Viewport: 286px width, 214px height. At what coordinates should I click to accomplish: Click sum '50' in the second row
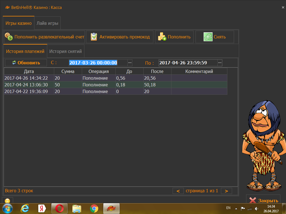click(68, 85)
